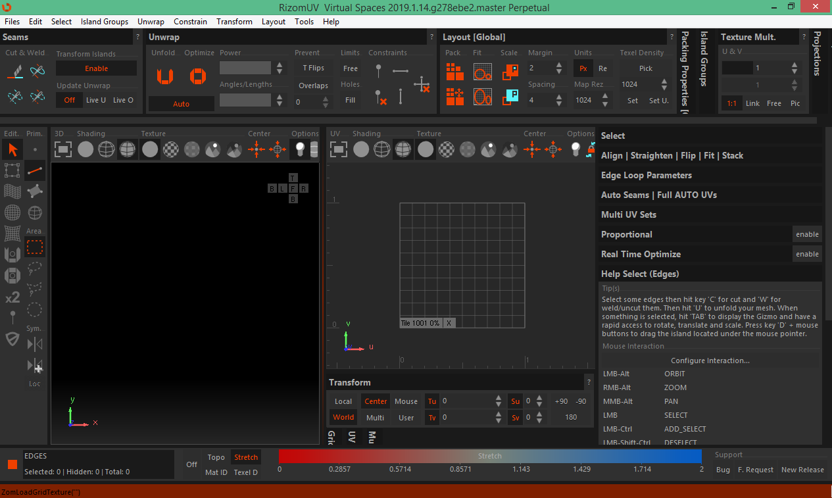Click the Tu value input field

[x=466, y=401]
